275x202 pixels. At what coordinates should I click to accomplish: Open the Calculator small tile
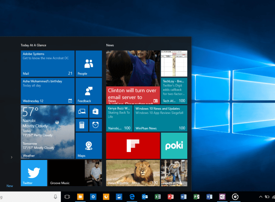(82, 125)
